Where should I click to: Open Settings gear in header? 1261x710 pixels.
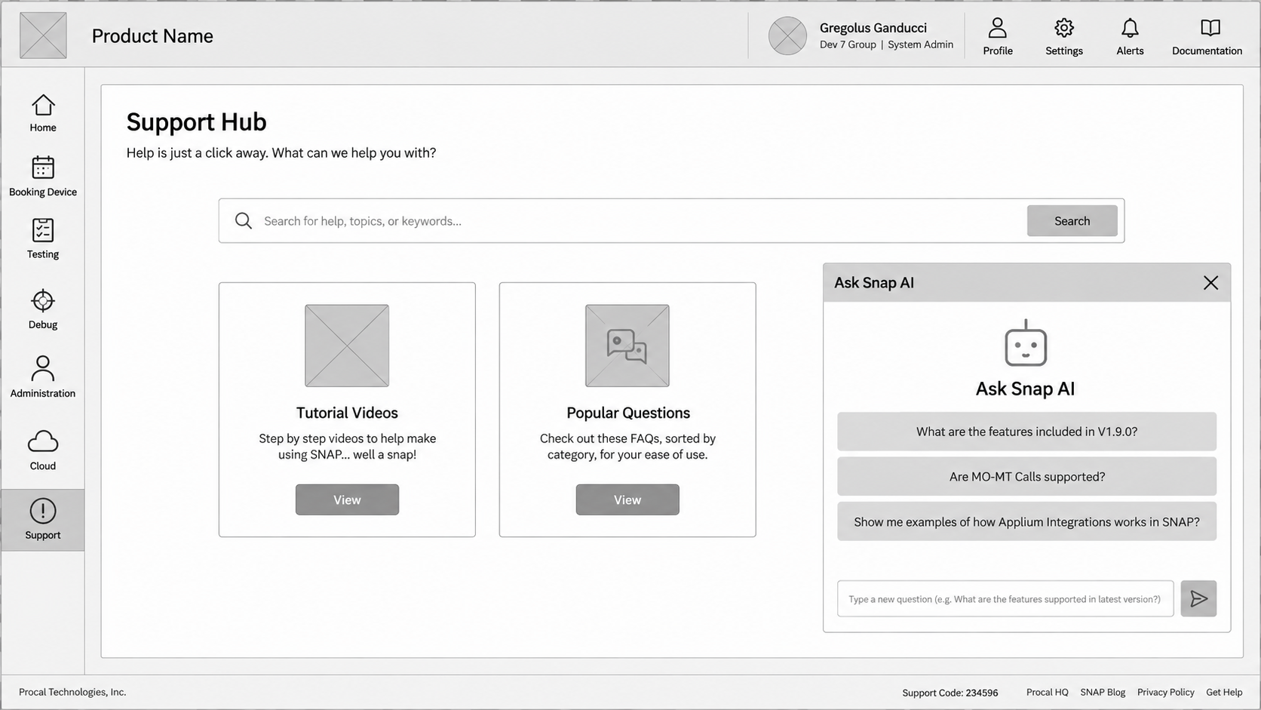[1063, 36]
